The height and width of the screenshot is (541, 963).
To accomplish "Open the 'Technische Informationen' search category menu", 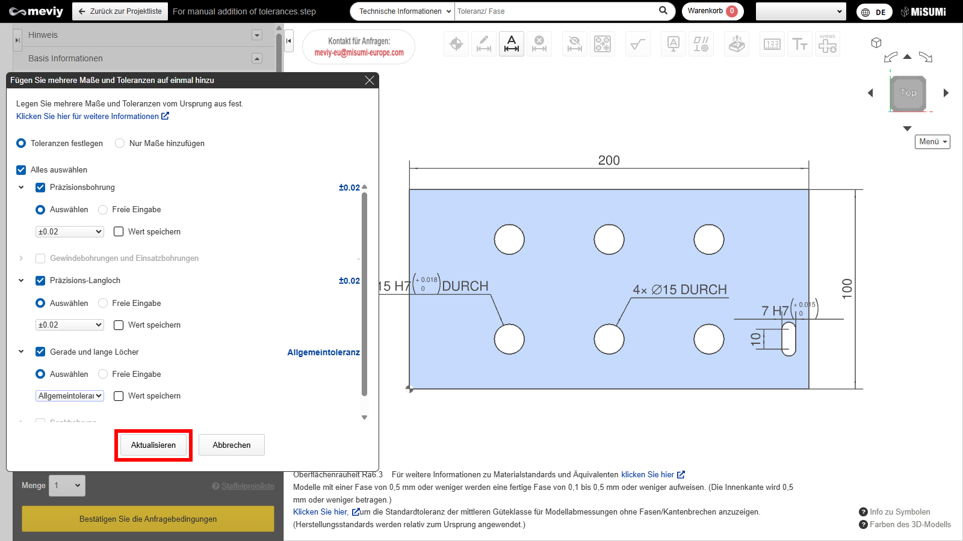I will 402,11.
